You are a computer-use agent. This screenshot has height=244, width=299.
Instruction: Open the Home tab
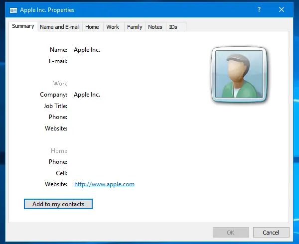point(92,27)
